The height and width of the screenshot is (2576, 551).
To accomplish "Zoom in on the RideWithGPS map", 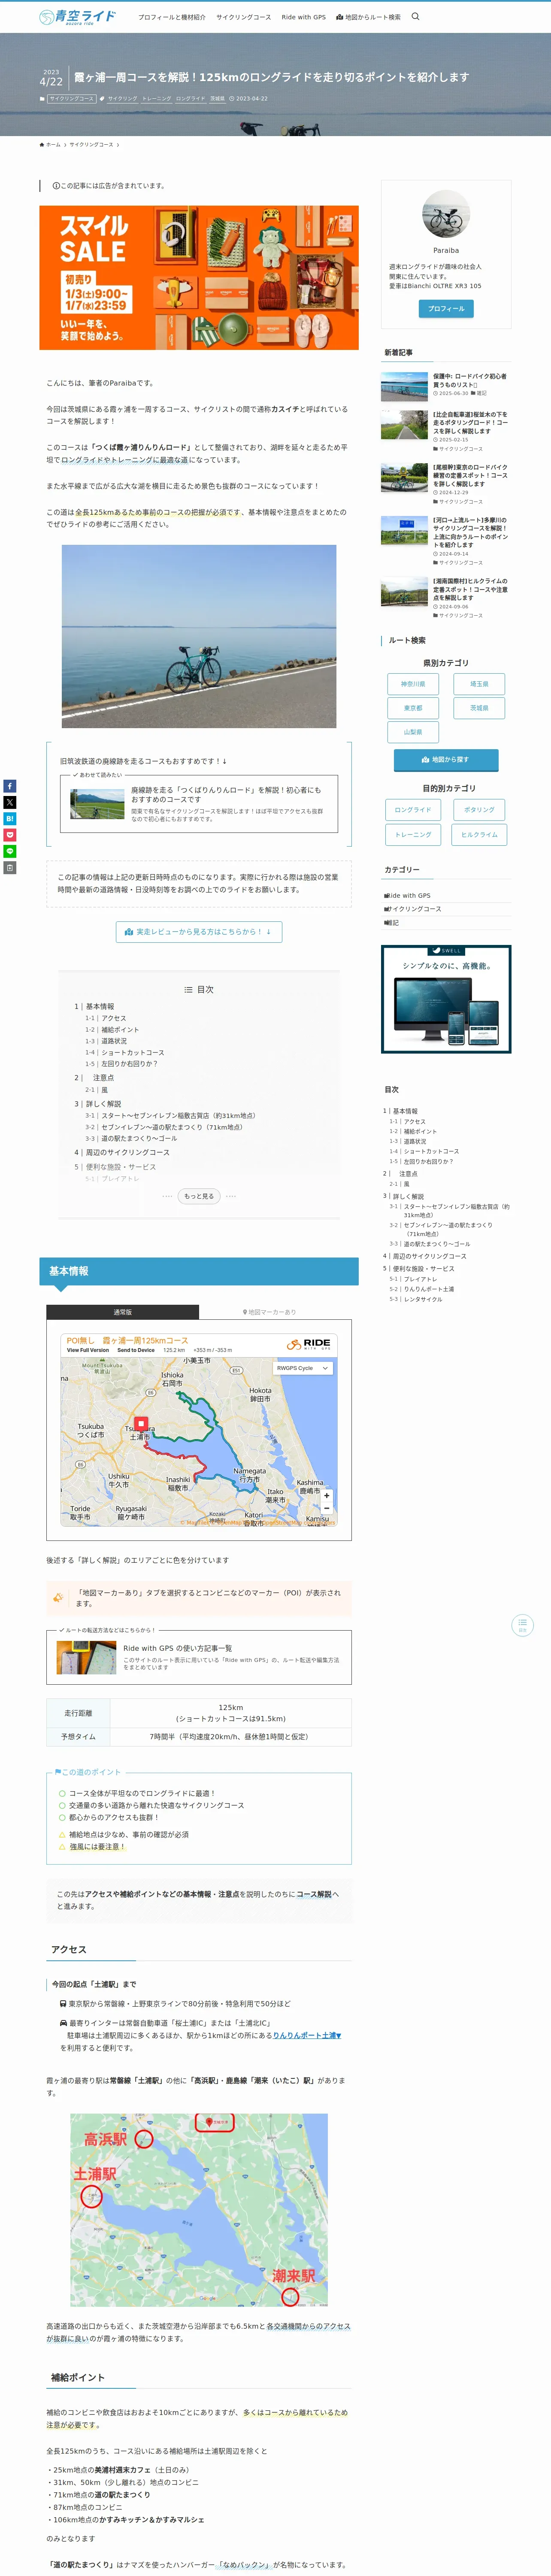I will pyautogui.click(x=326, y=1496).
